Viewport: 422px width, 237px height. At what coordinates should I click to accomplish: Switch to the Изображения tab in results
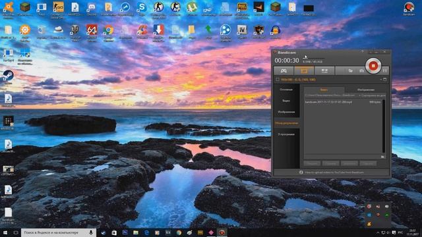coord(366,90)
